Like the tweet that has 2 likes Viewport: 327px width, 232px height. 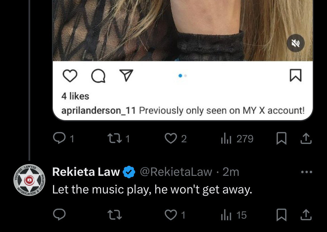[176, 139]
